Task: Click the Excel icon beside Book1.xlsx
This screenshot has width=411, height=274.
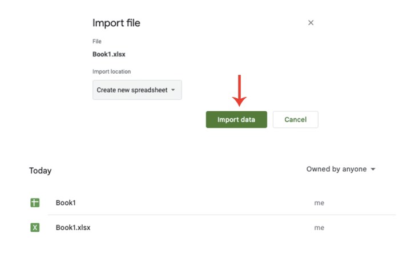Action: point(35,228)
